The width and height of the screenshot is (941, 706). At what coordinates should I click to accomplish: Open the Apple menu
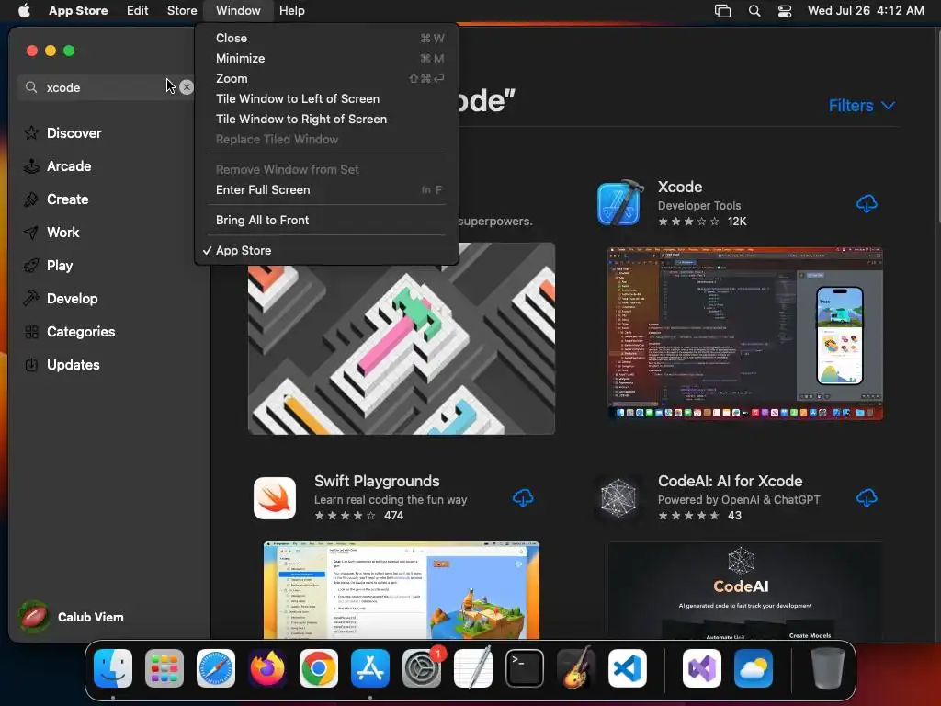pos(24,10)
